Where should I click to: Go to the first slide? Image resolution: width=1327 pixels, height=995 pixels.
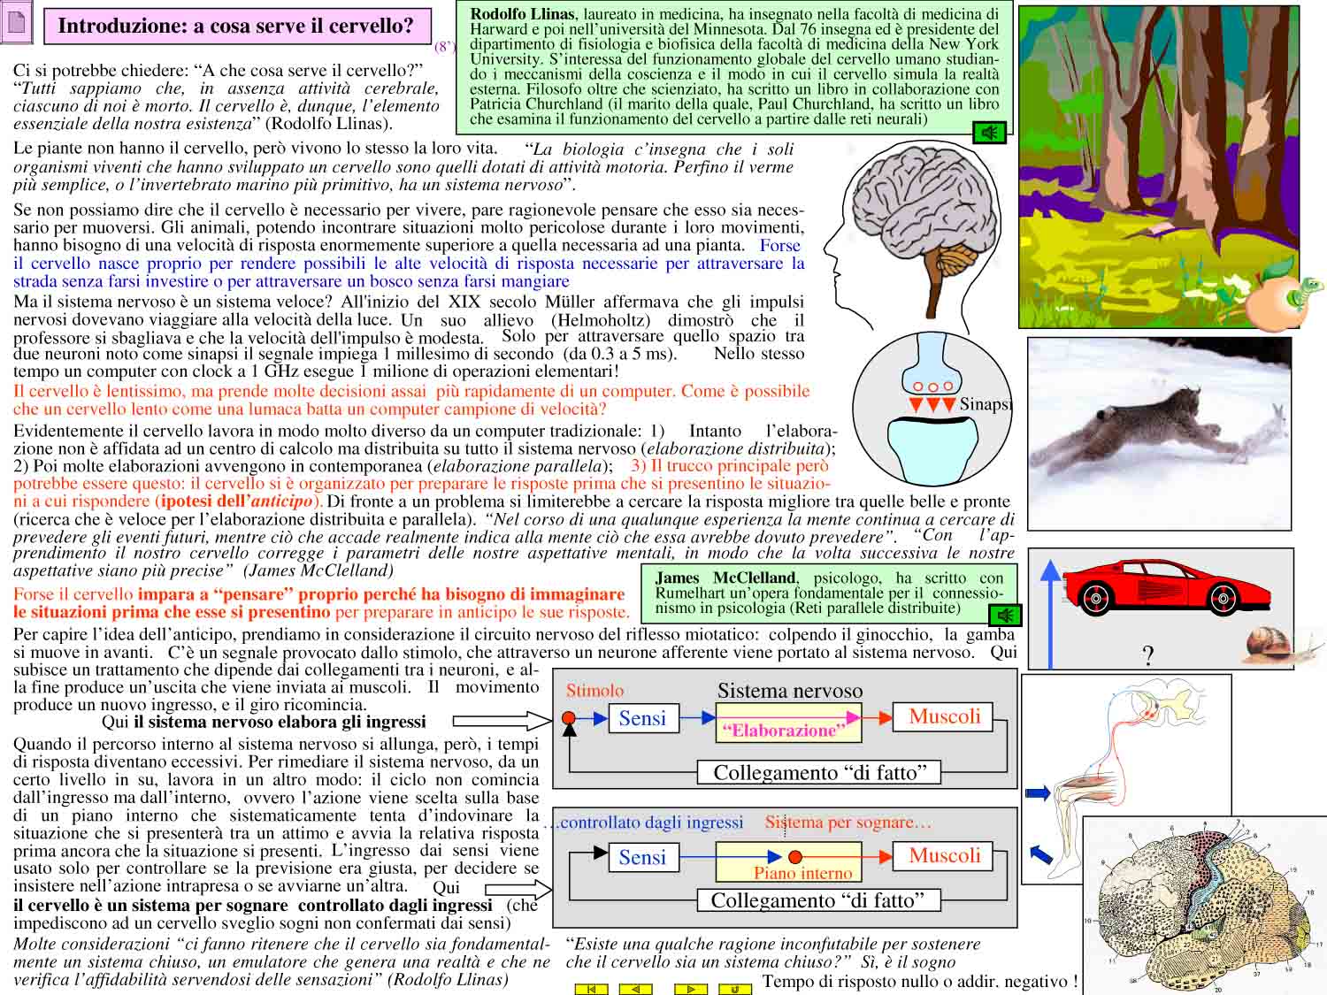click(591, 989)
